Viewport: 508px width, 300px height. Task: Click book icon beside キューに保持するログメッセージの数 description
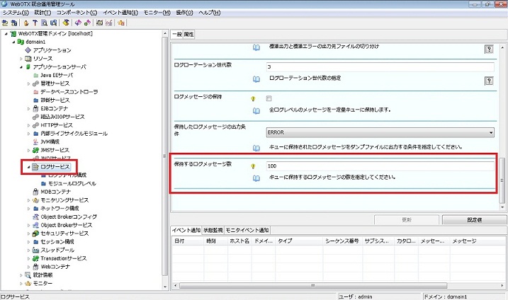click(256, 178)
